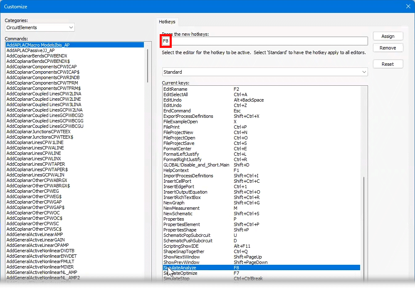Click the Commands list vertical scrollbar
Viewport: 415px width, 291px height.
(x=148, y=66)
